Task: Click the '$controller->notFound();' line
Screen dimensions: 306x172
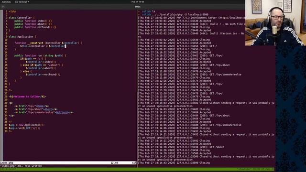Action: click(43, 75)
